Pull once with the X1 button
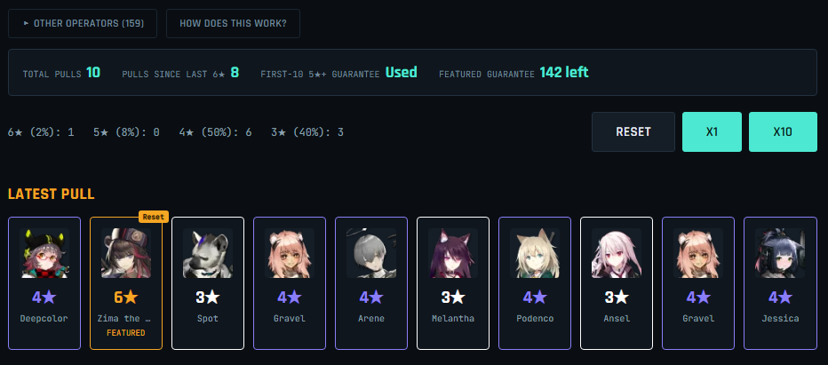The width and height of the screenshot is (828, 365). coord(712,131)
